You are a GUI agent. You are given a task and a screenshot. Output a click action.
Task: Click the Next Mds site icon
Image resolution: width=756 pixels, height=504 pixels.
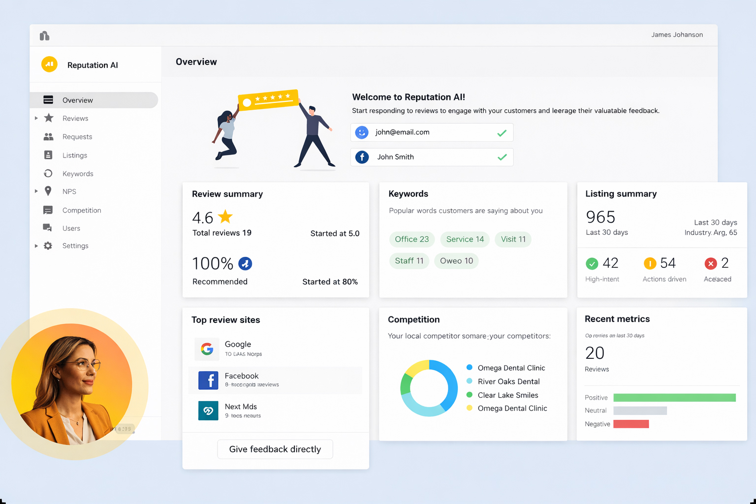[x=208, y=410]
